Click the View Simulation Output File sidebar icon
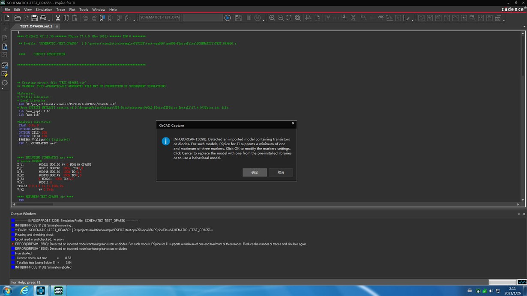Screen dimensions: 527x296 click(5, 46)
